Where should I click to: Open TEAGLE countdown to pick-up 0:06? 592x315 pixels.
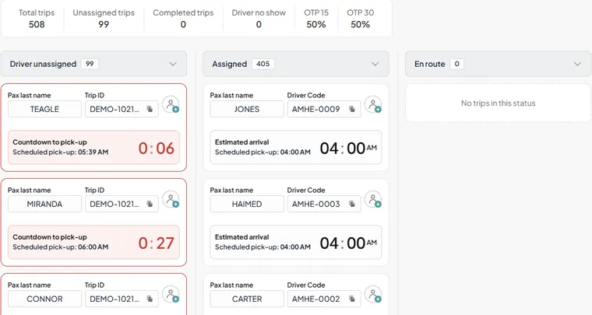click(93, 147)
